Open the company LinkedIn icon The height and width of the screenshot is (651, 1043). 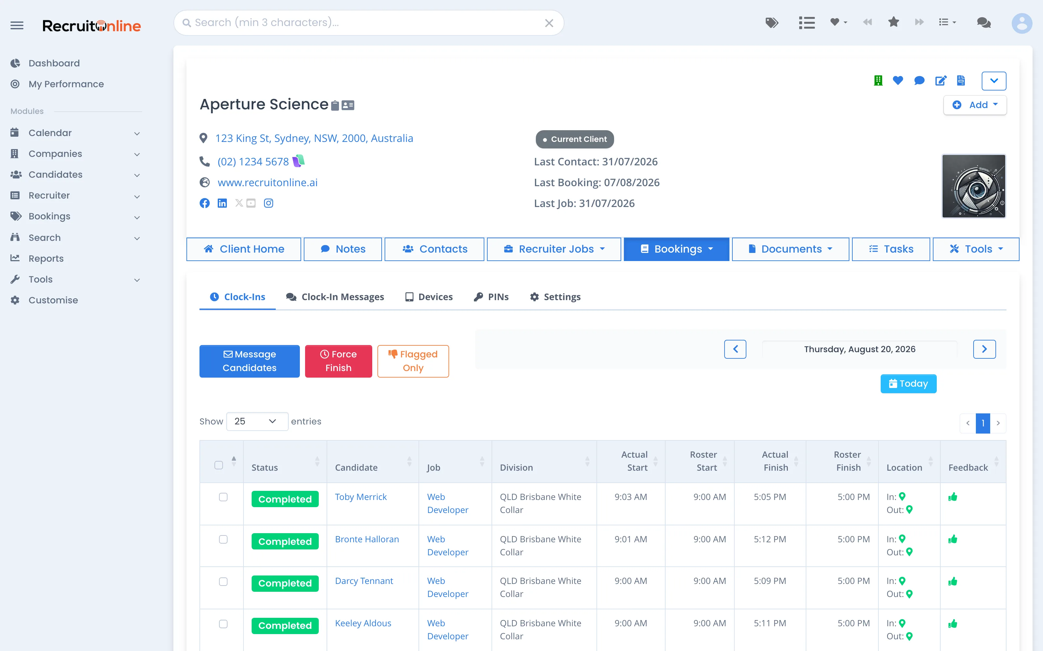tap(222, 203)
